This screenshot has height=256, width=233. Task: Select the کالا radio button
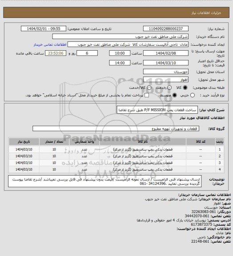tap(185, 88)
